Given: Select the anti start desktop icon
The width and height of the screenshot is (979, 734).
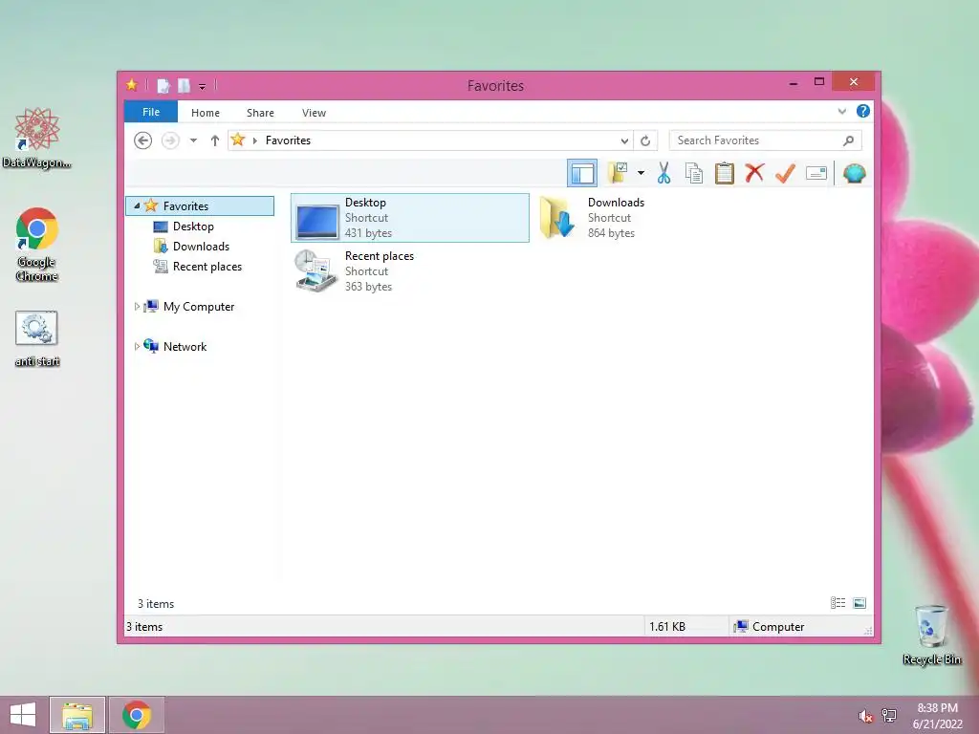Looking at the screenshot, I should pyautogui.click(x=37, y=339).
